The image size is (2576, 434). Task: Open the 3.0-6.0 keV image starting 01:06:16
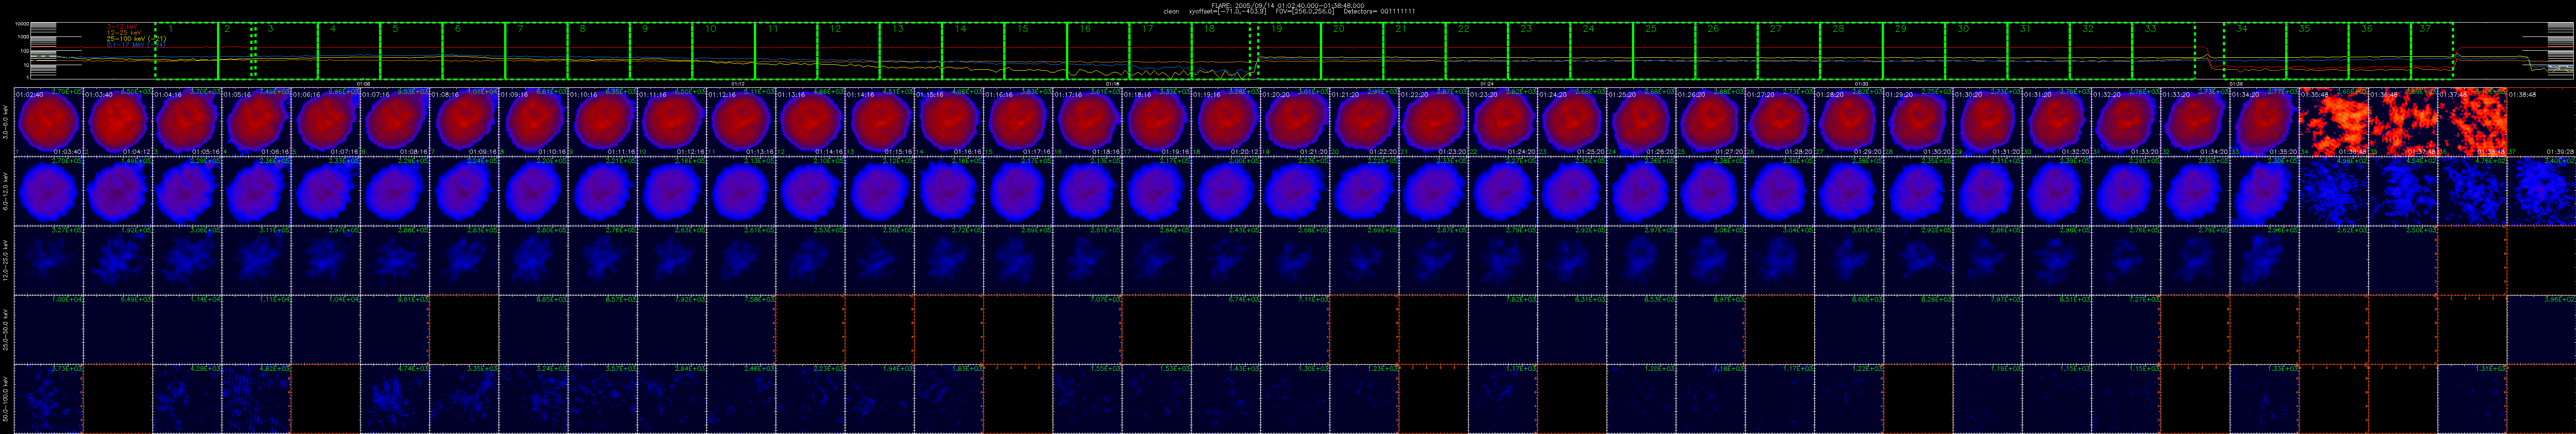(x=326, y=122)
